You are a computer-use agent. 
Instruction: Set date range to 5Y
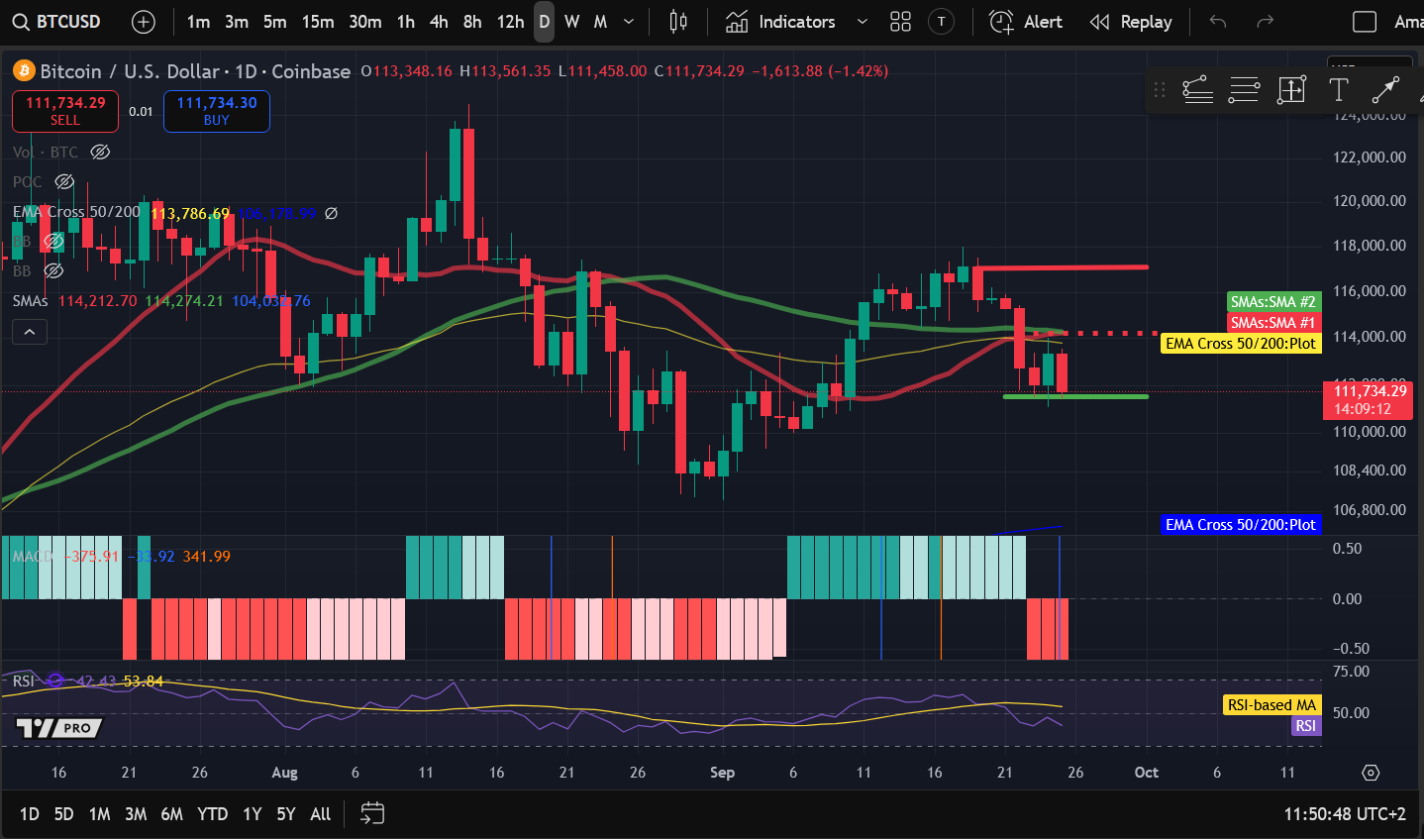pyautogui.click(x=286, y=813)
